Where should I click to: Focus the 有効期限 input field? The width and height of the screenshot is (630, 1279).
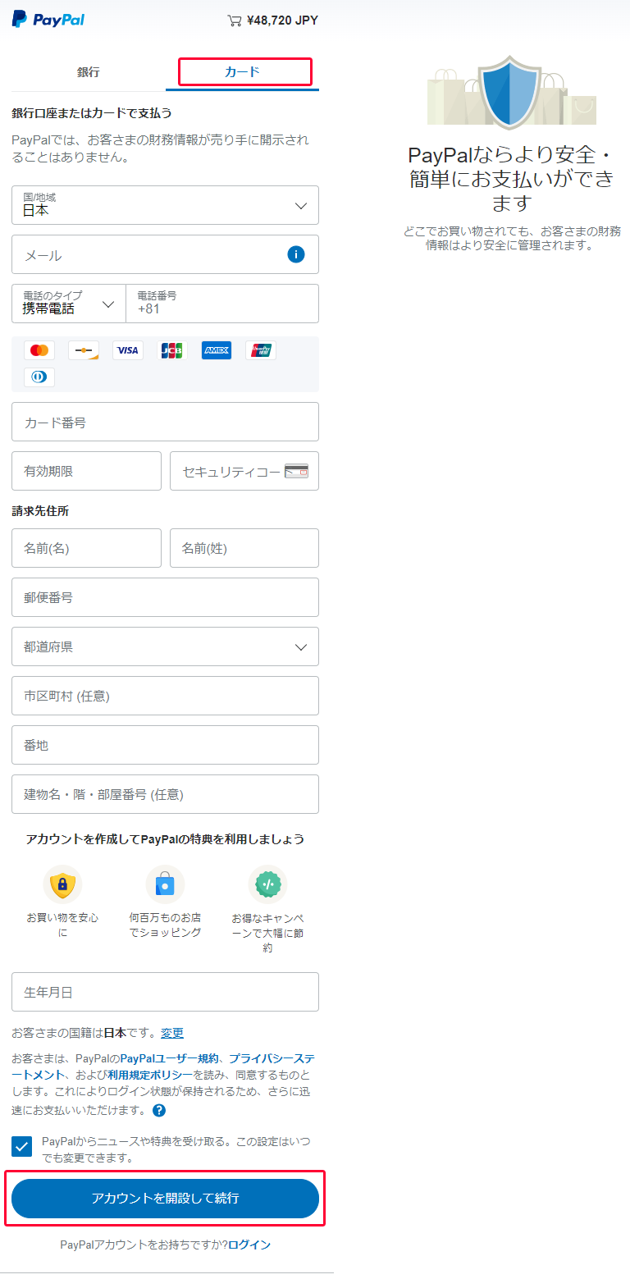[x=86, y=471]
